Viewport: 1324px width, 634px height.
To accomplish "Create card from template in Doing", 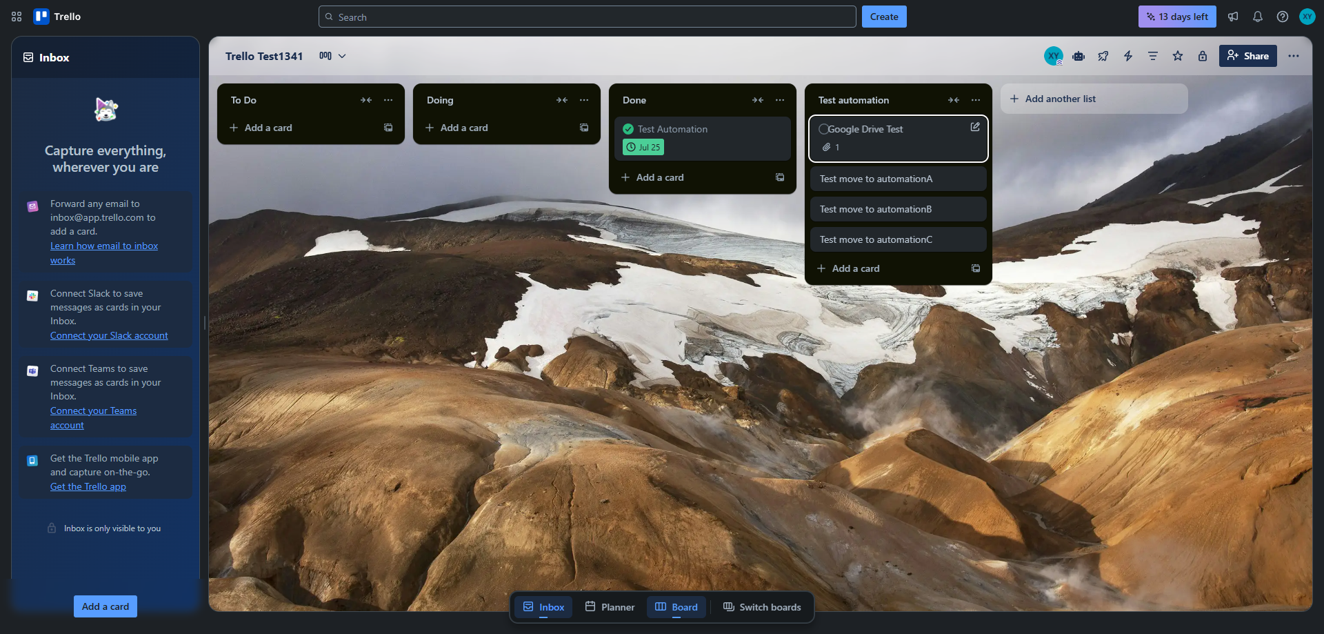I will click(x=584, y=128).
